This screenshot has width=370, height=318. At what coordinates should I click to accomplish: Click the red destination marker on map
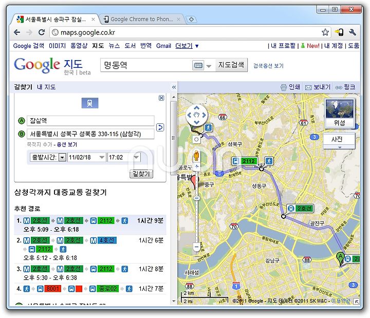pyautogui.click(x=194, y=182)
